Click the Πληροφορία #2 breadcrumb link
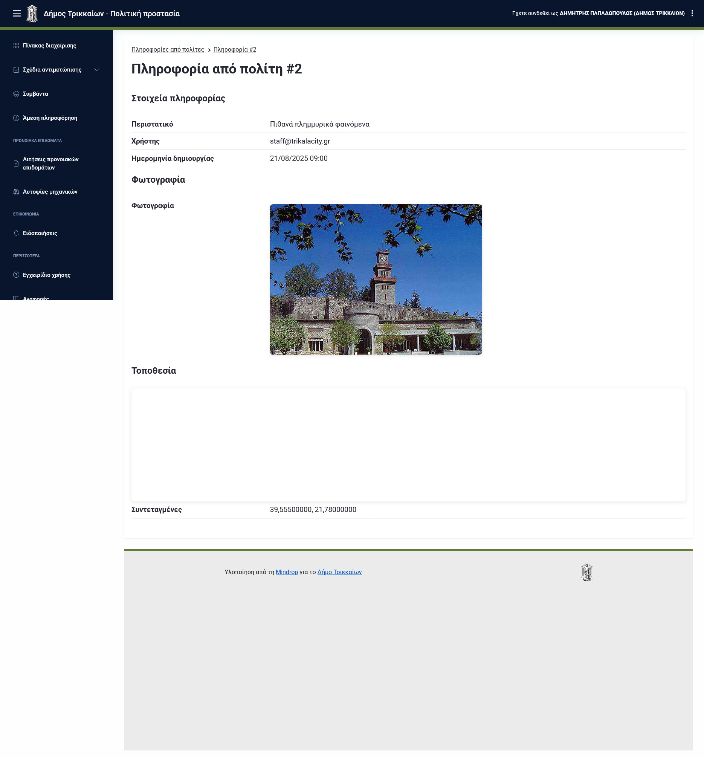Viewport: 704px width, 758px height. pyautogui.click(x=235, y=50)
